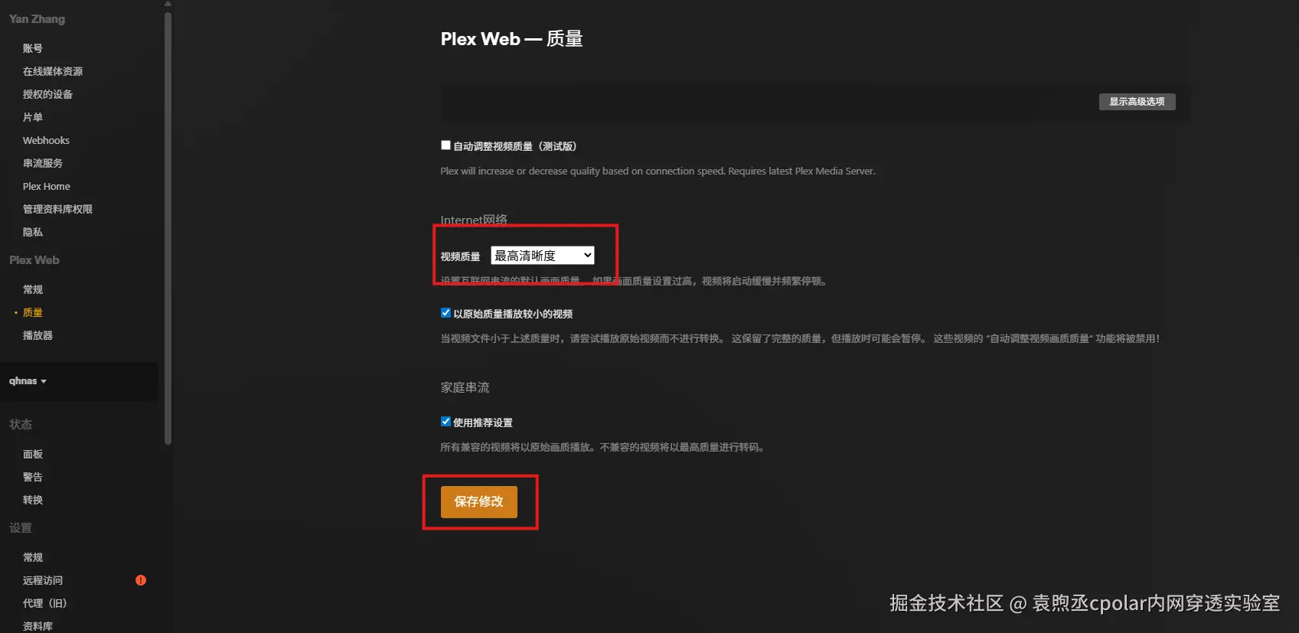This screenshot has width=1299, height=633.
Task: Select 常规 under Plex Web
Action: click(33, 289)
